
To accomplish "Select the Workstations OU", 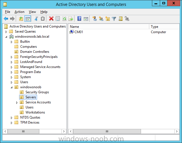I will 35,112.
